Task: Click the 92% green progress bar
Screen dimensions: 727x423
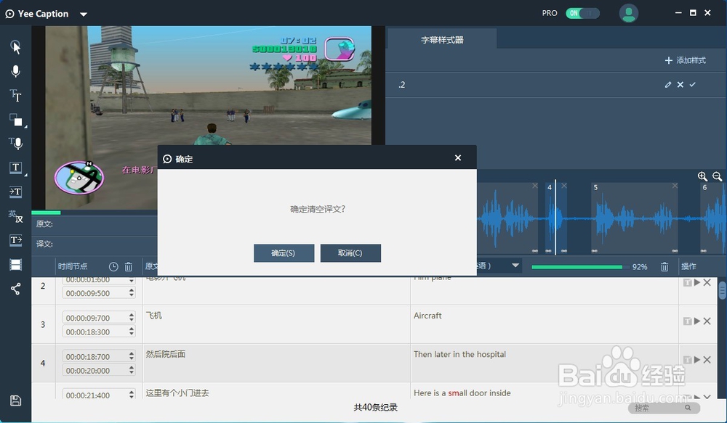Action: tap(577, 267)
